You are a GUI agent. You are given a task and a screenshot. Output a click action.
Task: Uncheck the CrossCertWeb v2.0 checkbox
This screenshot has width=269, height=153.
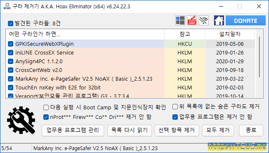10,70
